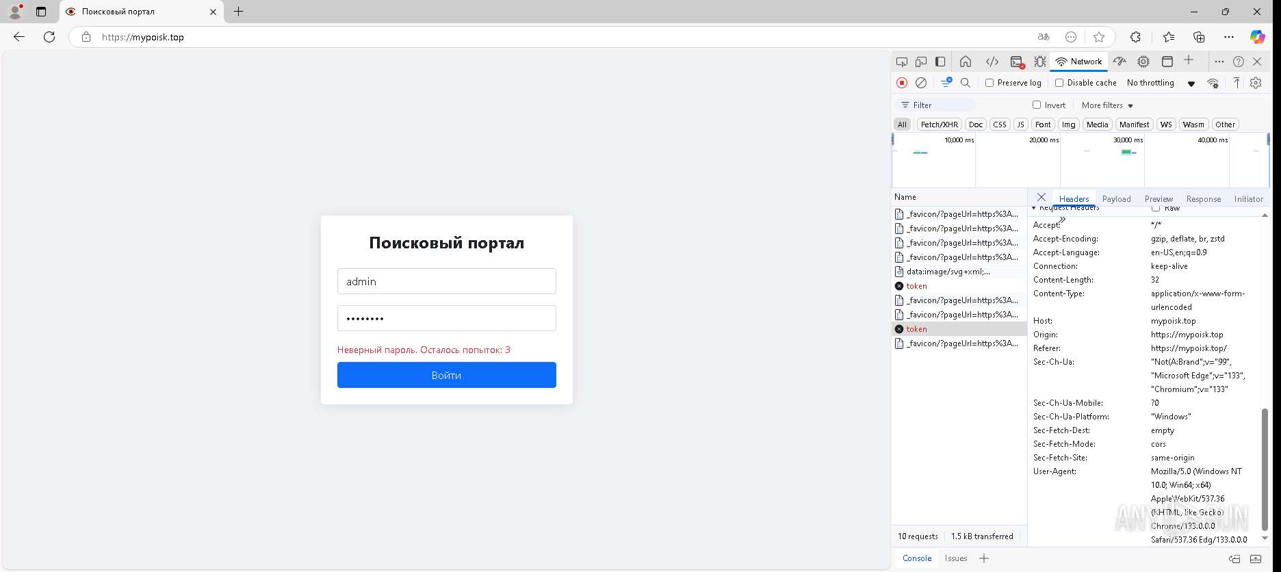The height and width of the screenshot is (572, 1281).
Task: Select the Console drawer tab
Action: click(x=917, y=558)
